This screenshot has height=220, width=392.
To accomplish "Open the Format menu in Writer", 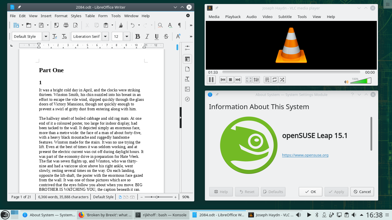I will coord(61,16).
